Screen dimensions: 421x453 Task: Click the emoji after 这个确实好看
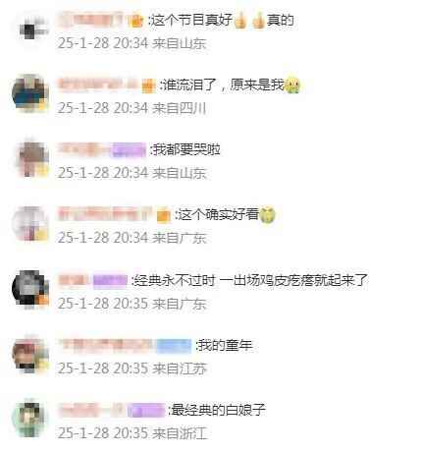[268, 215]
